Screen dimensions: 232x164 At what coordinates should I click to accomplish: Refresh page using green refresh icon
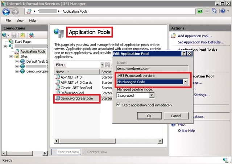click(x=200, y=11)
